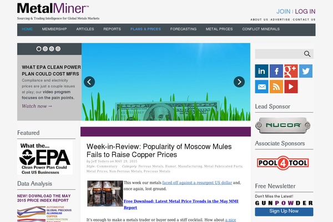
Task: Open the Non-Ferrous Metals category link
Action: coord(125,171)
